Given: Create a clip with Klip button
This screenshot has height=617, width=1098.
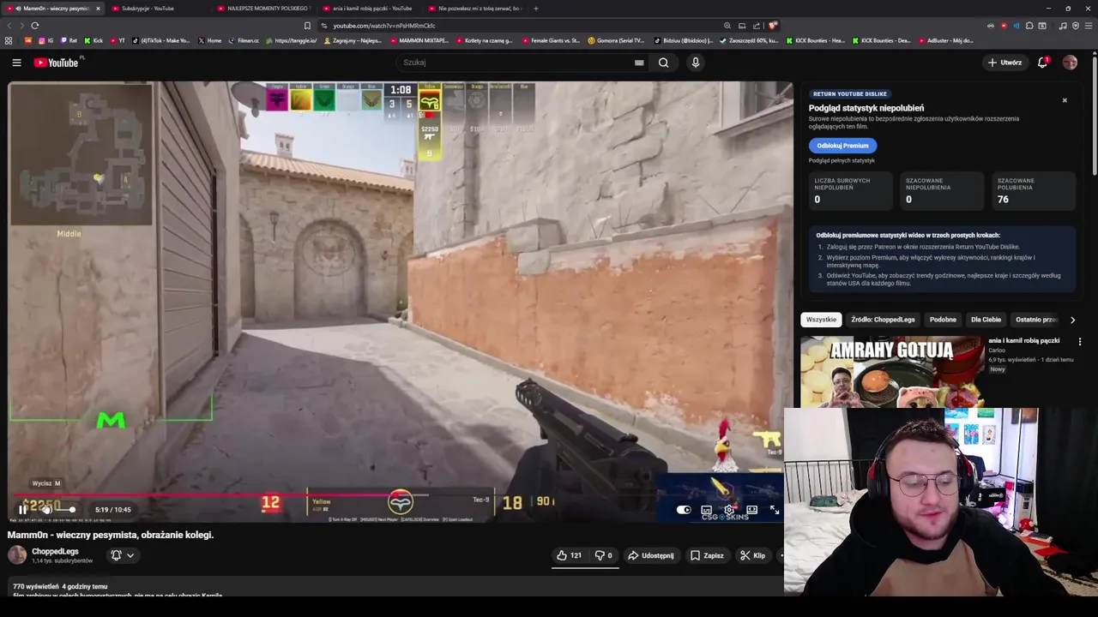Looking at the screenshot, I should point(753,555).
